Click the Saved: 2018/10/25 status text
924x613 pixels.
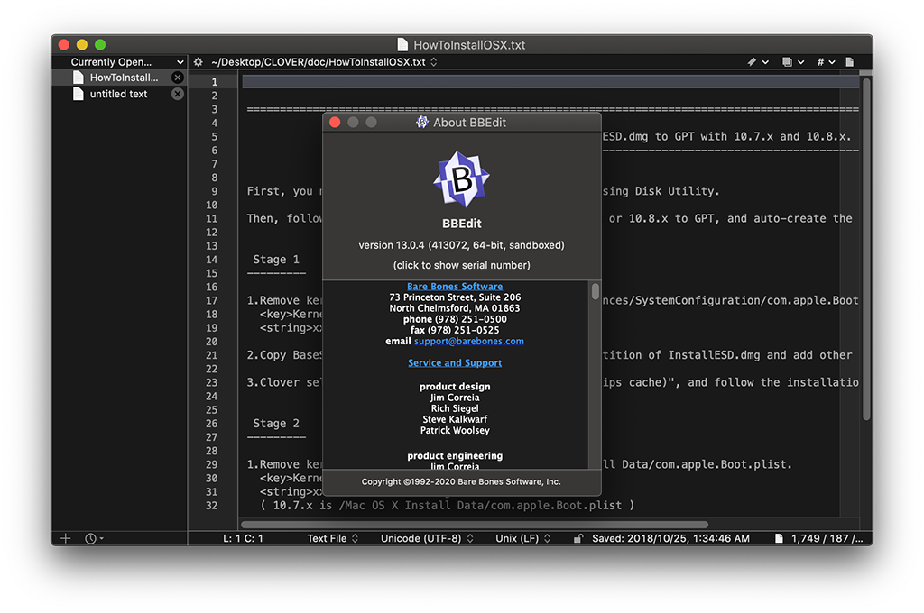click(670, 538)
